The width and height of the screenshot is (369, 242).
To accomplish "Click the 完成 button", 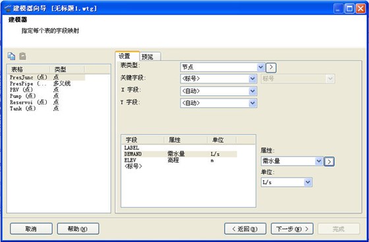I will pos(339,229).
